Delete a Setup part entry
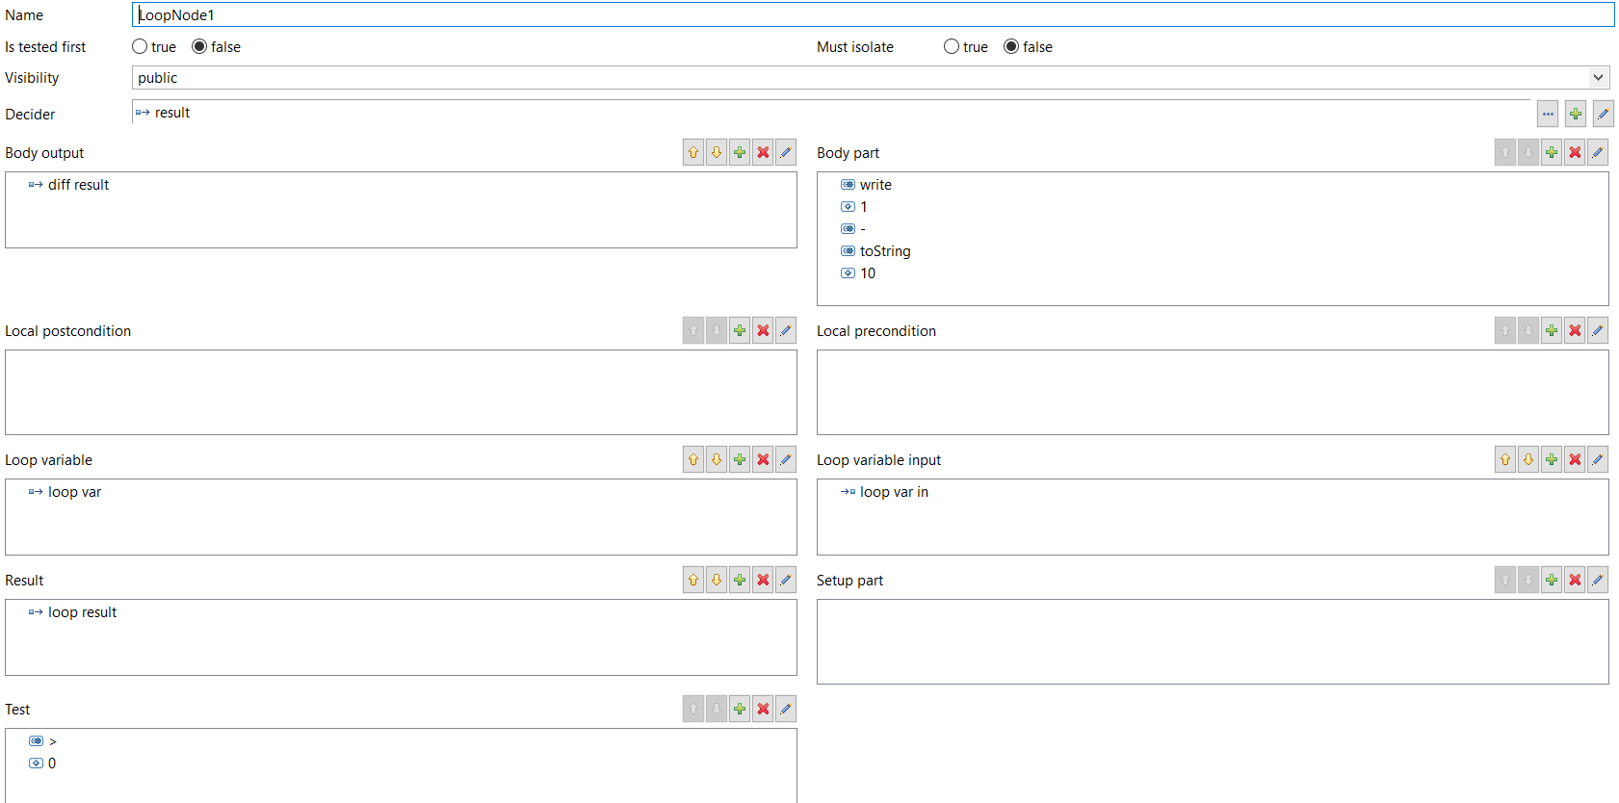 (1575, 580)
